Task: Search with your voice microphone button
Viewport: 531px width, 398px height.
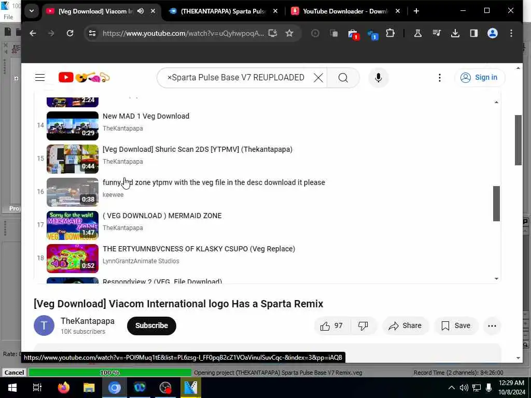Action: click(x=378, y=78)
